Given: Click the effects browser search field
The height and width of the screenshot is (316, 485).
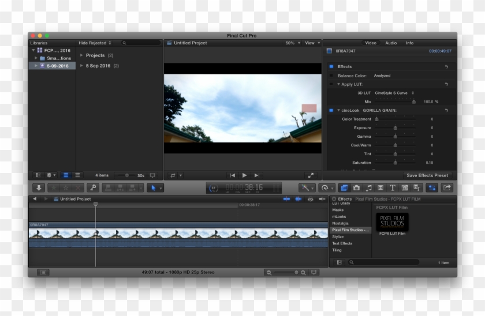Looking at the screenshot, I should (x=383, y=262).
